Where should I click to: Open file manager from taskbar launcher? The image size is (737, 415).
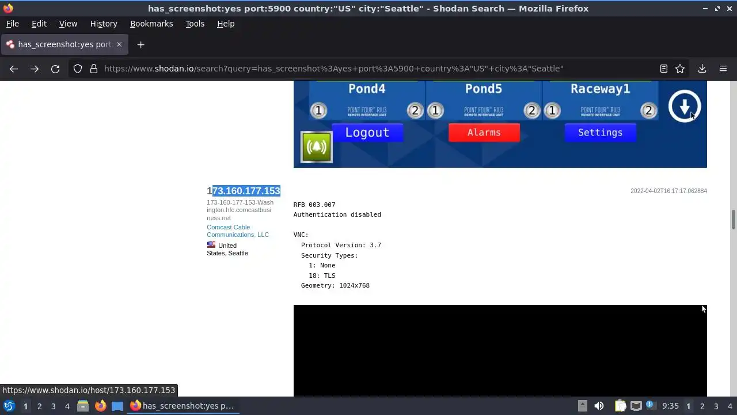point(83,406)
